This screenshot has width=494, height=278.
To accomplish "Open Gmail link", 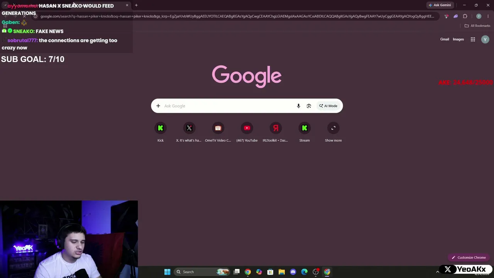I will tap(445, 39).
